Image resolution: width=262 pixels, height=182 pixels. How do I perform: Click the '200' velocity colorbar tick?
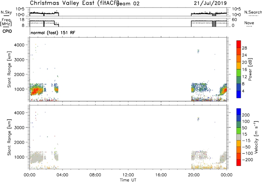pos(246,115)
